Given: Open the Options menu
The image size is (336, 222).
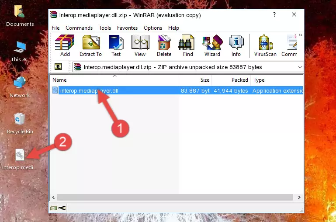Looking at the screenshot, I should tap(153, 28).
